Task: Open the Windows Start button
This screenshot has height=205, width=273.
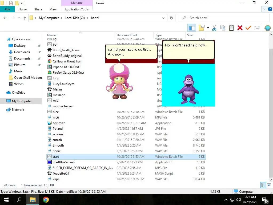Action: (6, 200)
